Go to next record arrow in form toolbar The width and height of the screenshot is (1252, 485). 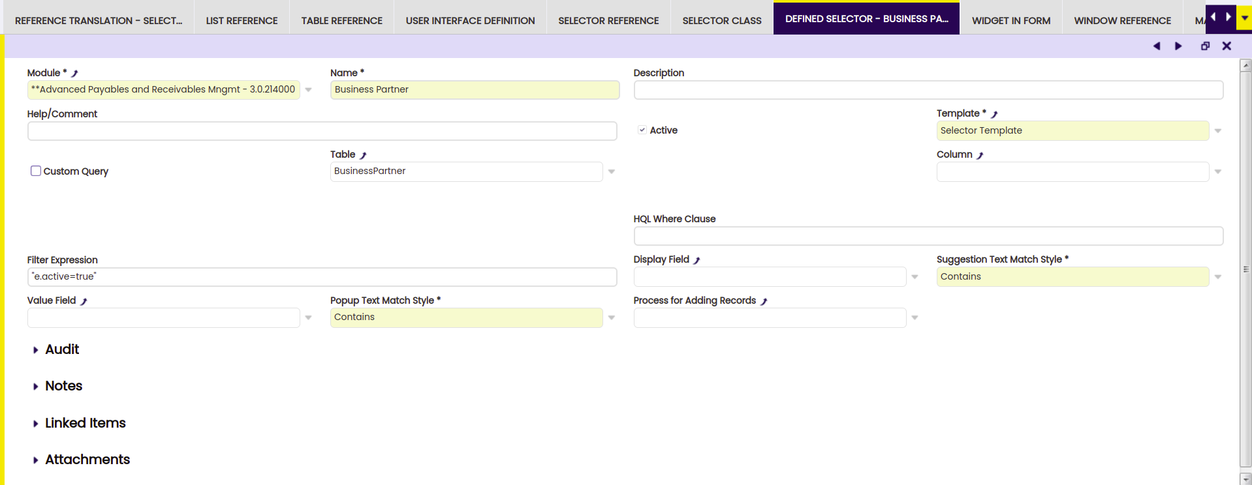[x=1178, y=46]
